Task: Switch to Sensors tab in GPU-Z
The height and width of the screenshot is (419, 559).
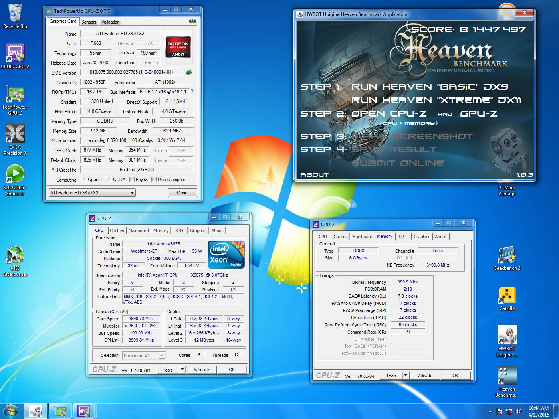Action: click(x=89, y=22)
